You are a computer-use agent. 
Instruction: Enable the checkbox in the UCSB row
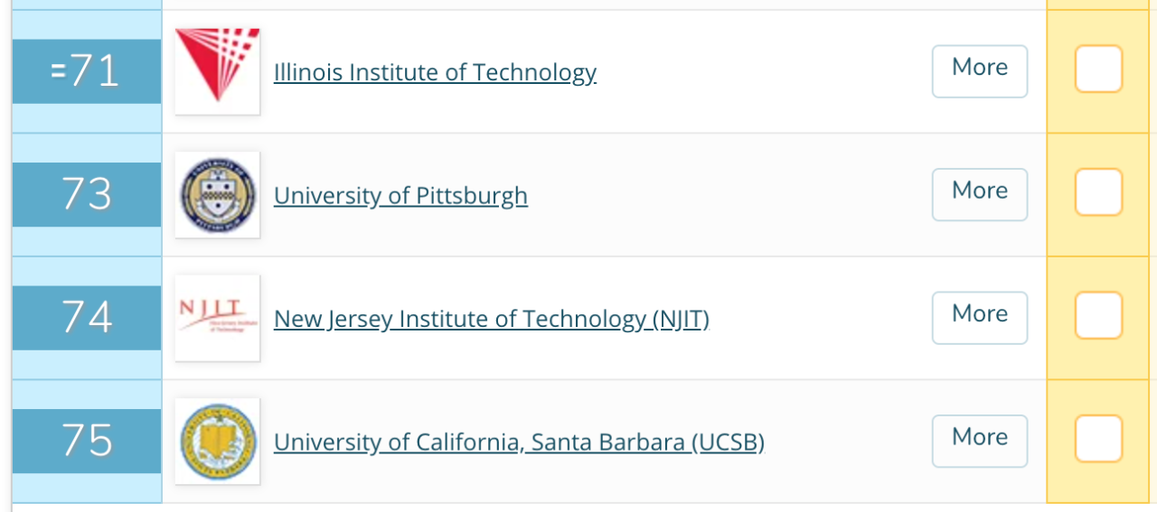[1098, 439]
